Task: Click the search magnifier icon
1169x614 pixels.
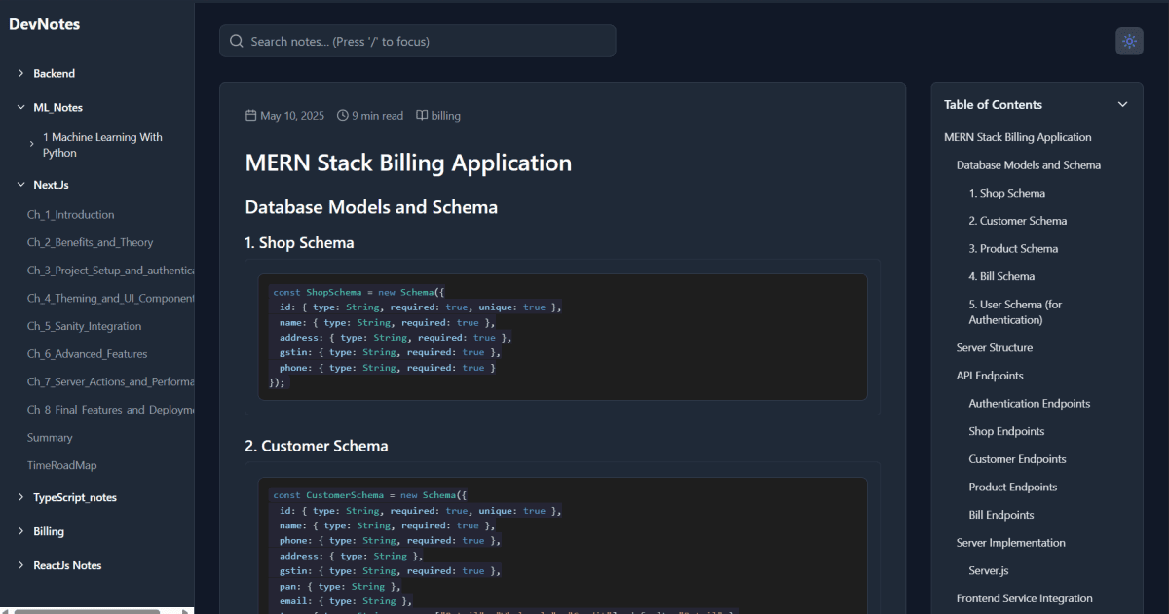Action: coord(236,41)
